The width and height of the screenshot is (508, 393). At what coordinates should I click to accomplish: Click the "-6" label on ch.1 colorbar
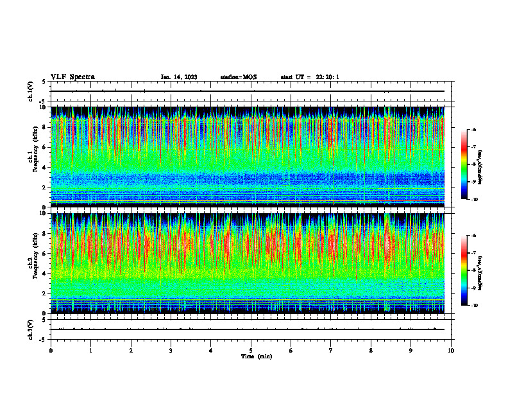473,129
